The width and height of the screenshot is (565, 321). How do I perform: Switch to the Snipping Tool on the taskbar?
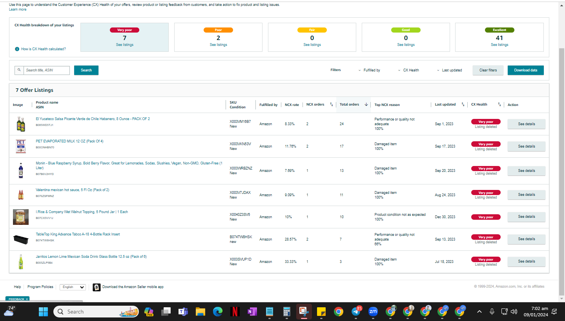tap(304, 312)
